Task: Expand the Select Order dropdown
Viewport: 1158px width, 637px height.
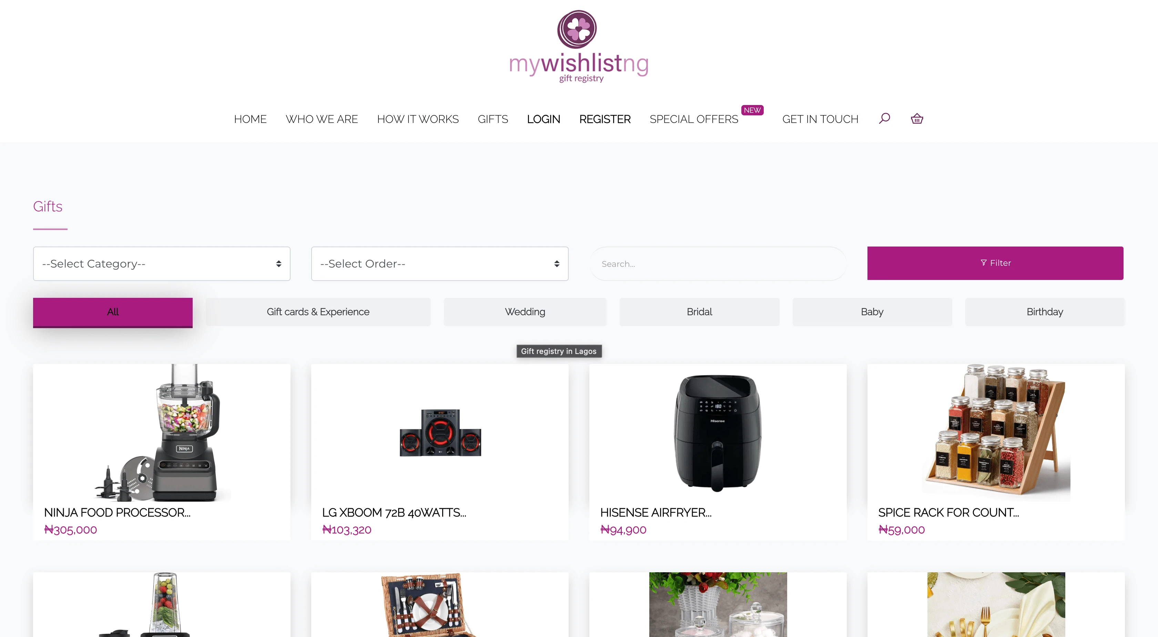Action: tap(440, 264)
